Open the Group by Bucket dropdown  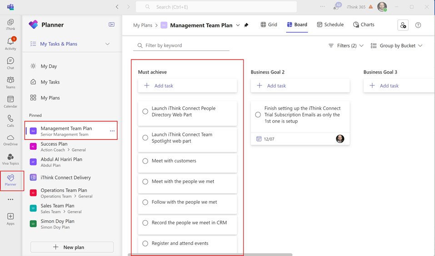pos(396,46)
